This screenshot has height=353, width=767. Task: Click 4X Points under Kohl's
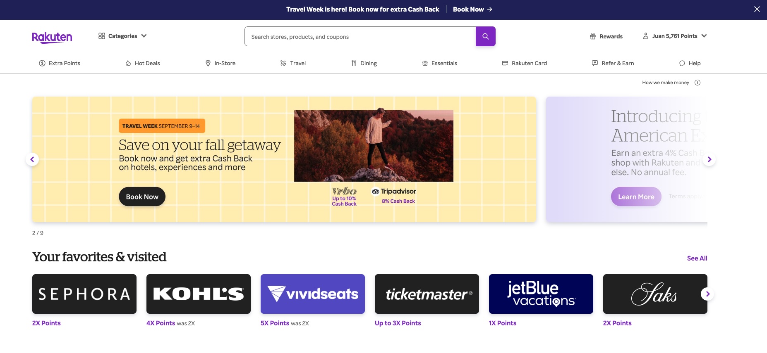(161, 323)
